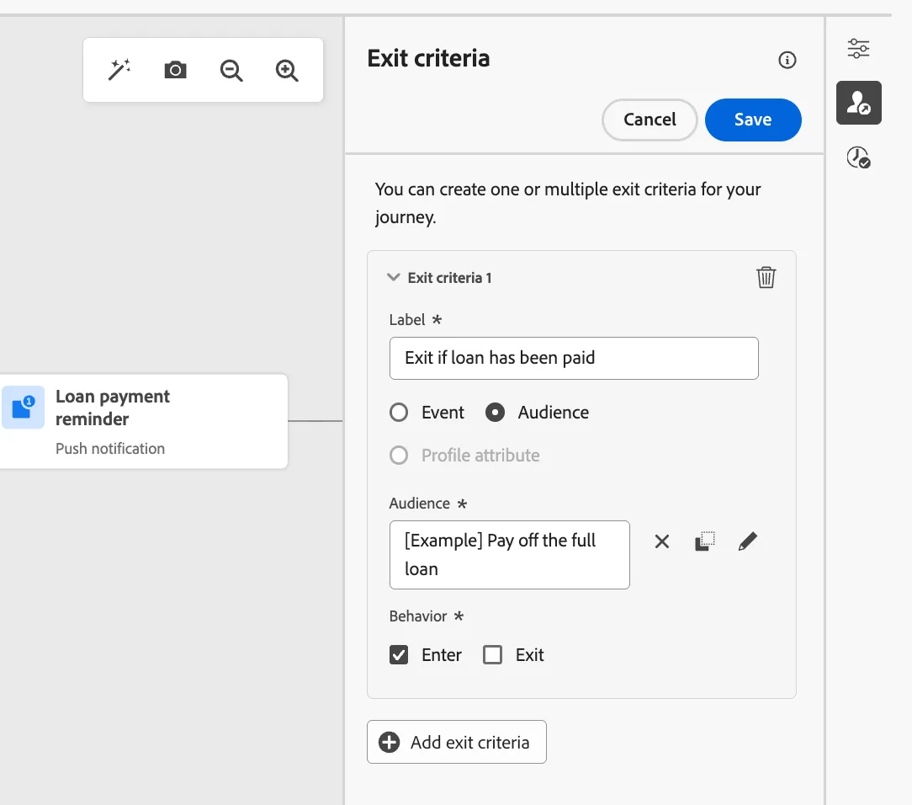Edit the audience with pencil icon
Screen dimensions: 912x805
click(748, 541)
